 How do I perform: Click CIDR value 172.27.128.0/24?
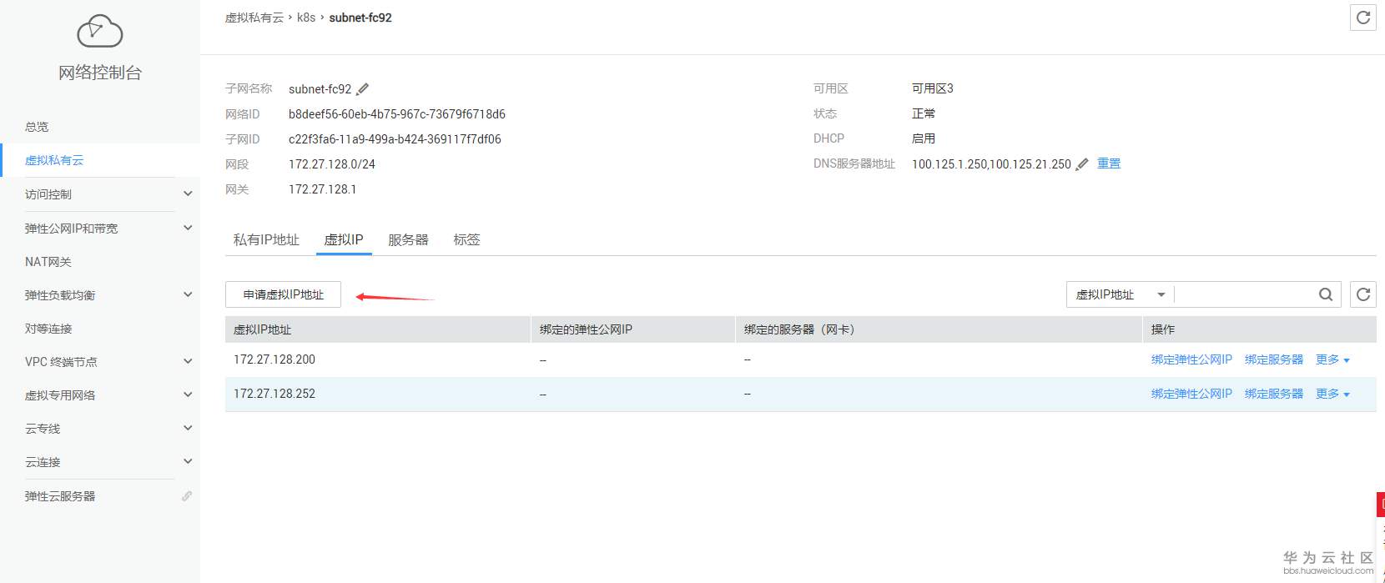tap(332, 164)
